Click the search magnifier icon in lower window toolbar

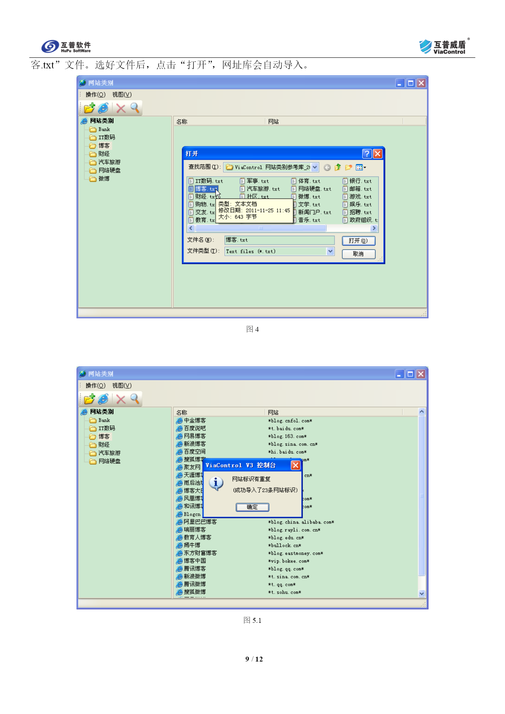click(135, 399)
